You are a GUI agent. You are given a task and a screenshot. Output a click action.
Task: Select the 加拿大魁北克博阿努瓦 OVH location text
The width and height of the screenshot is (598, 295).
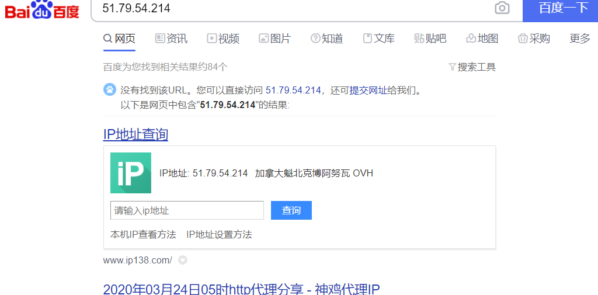tap(314, 173)
